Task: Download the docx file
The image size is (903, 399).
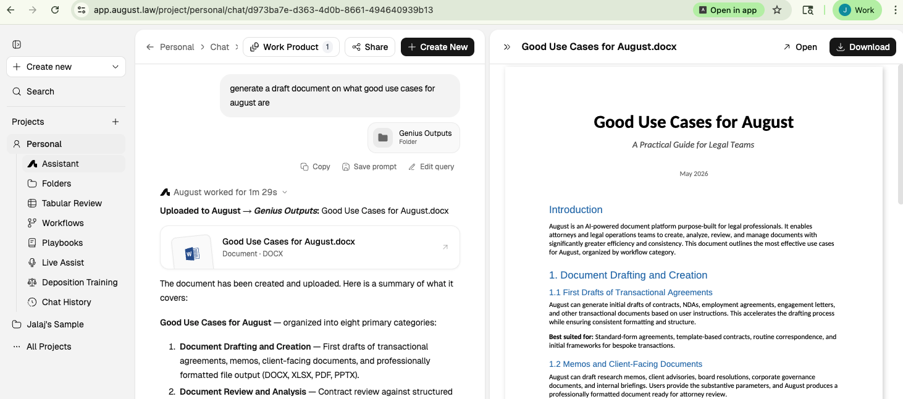Action: pyautogui.click(x=863, y=47)
